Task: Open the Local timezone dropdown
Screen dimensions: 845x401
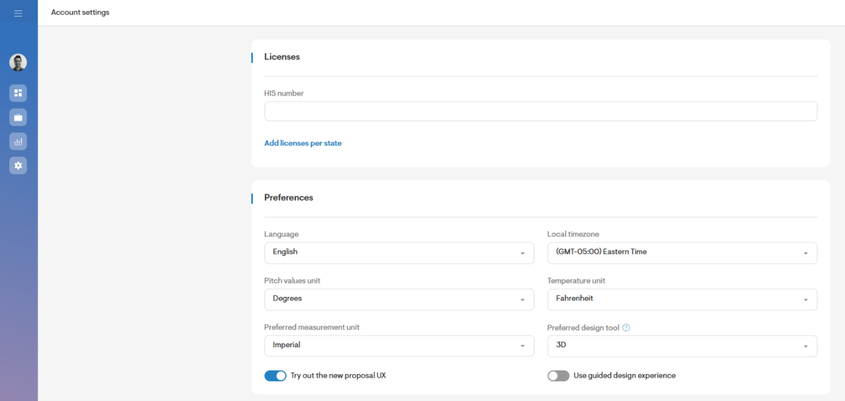Action: 681,253
